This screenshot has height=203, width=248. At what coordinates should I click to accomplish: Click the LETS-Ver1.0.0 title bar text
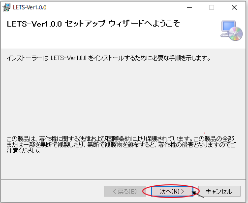[x=30, y=7]
